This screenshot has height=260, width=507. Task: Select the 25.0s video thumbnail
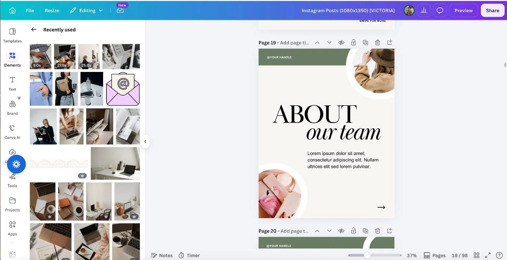click(89, 56)
